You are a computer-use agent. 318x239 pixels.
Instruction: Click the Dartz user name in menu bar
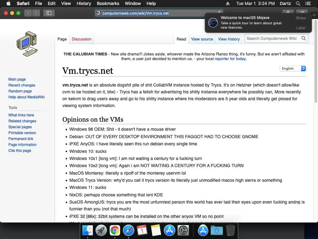[x=285, y=3]
